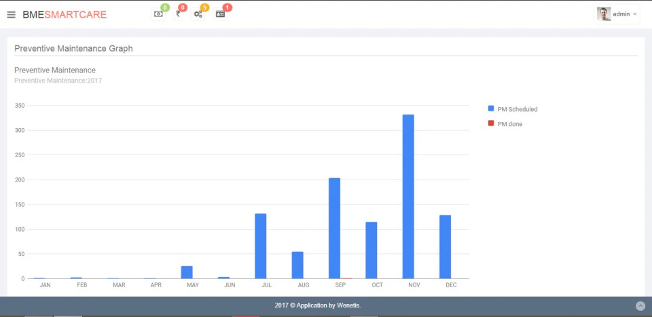This screenshot has width=652, height=317.
Task: Click the Preventive Maintenance:2017 subtitle
Action: pyautogui.click(x=58, y=81)
